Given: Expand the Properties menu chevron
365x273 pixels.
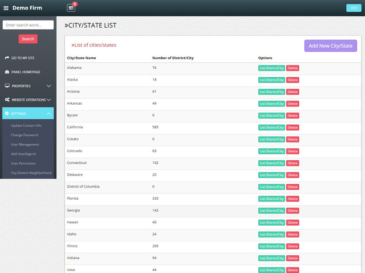Looking at the screenshot, I should click(49, 86).
